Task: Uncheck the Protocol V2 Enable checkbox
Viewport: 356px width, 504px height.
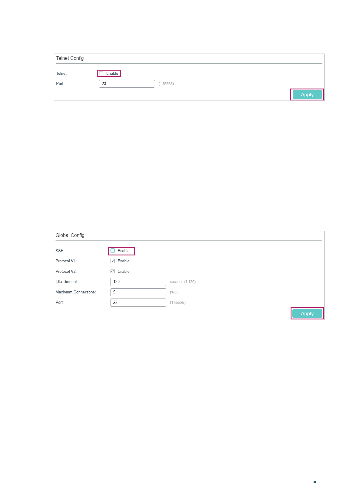Action: (113, 271)
